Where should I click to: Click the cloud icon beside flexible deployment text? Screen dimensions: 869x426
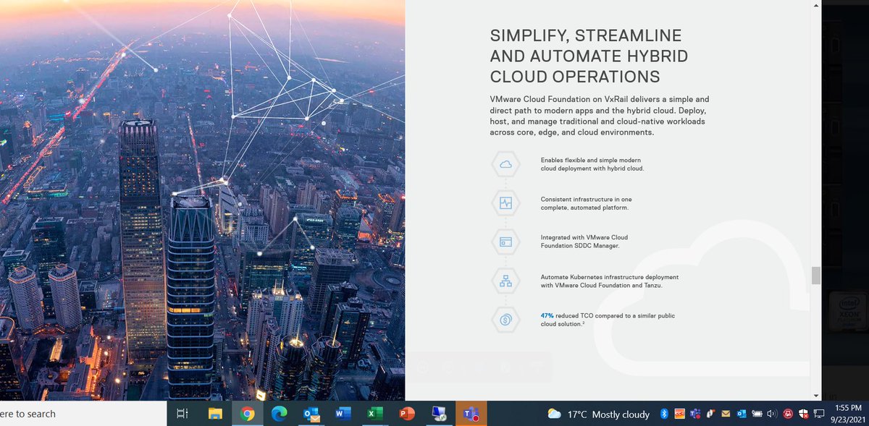point(505,164)
